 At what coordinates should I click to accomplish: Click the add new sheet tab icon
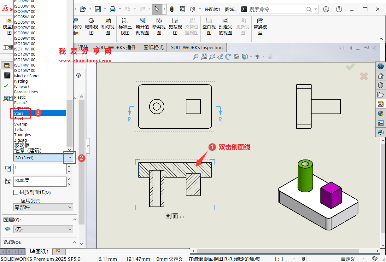coord(58,251)
